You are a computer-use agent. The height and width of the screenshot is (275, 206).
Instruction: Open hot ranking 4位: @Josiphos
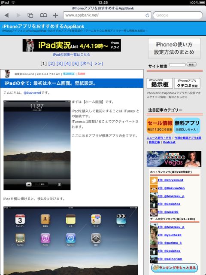[169, 204]
